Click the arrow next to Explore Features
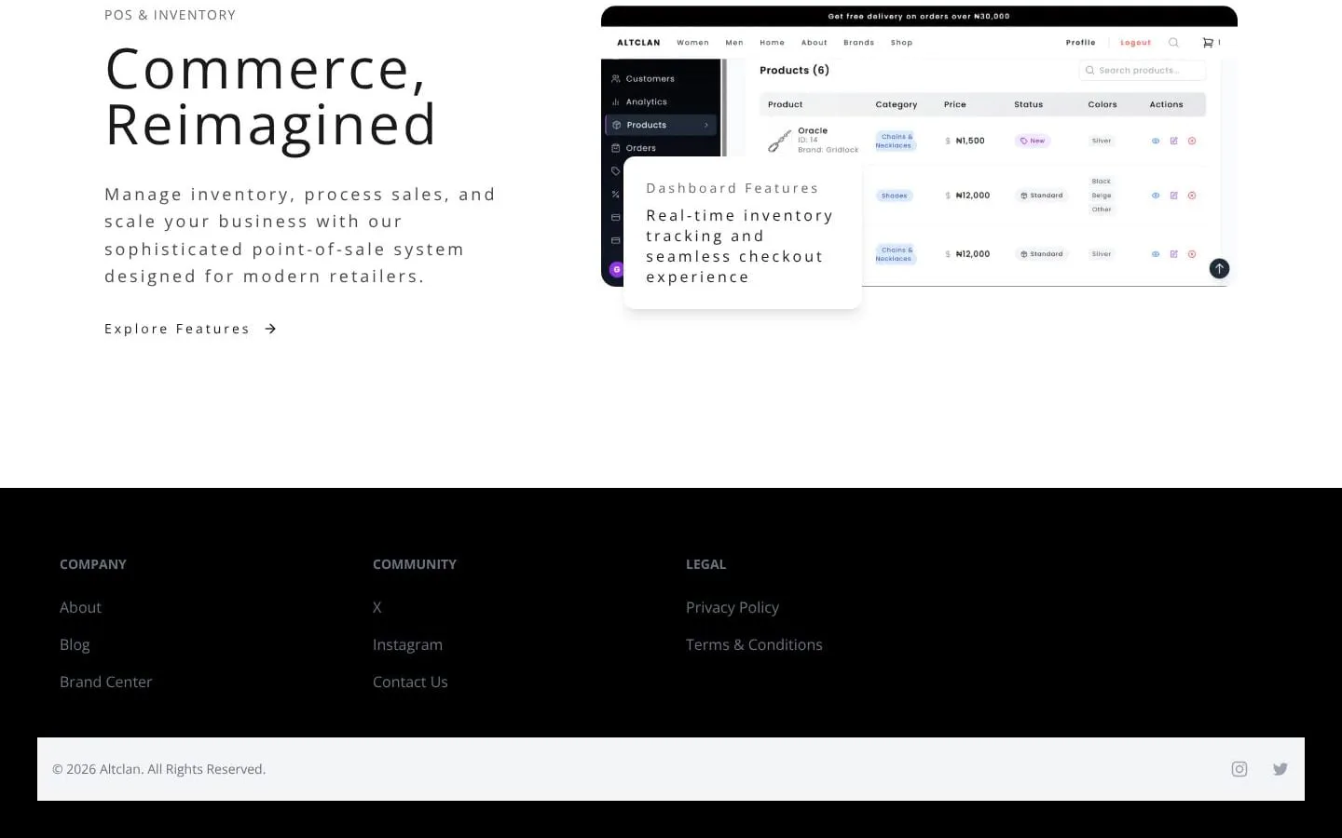1342x838 pixels. pos(270,329)
